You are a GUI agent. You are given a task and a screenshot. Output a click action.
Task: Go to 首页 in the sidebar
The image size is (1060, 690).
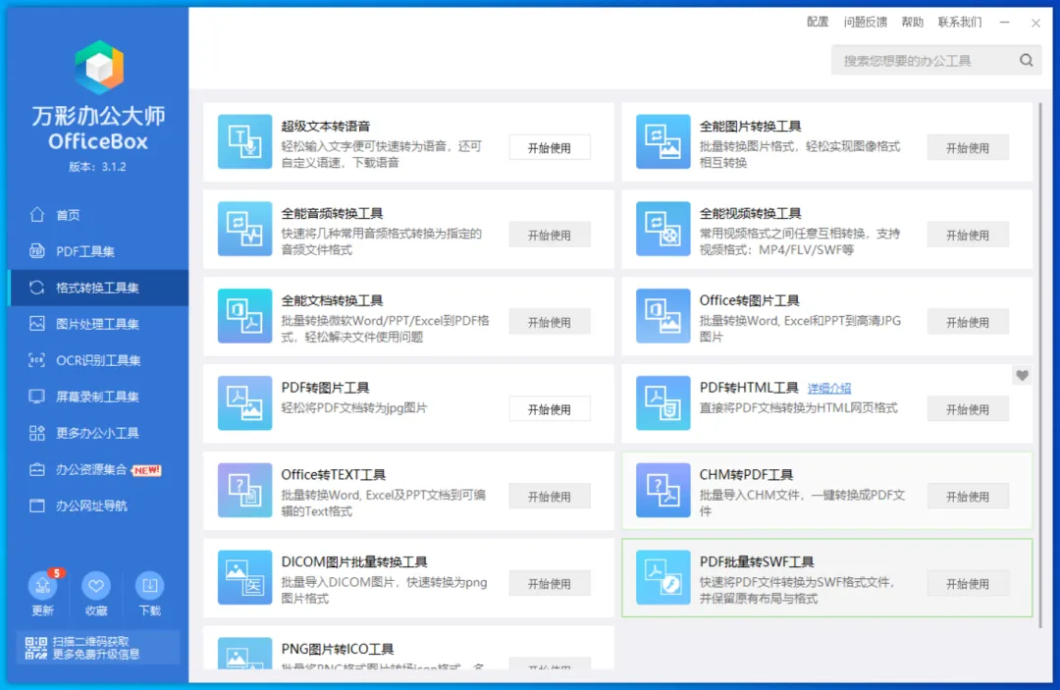pos(98,214)
